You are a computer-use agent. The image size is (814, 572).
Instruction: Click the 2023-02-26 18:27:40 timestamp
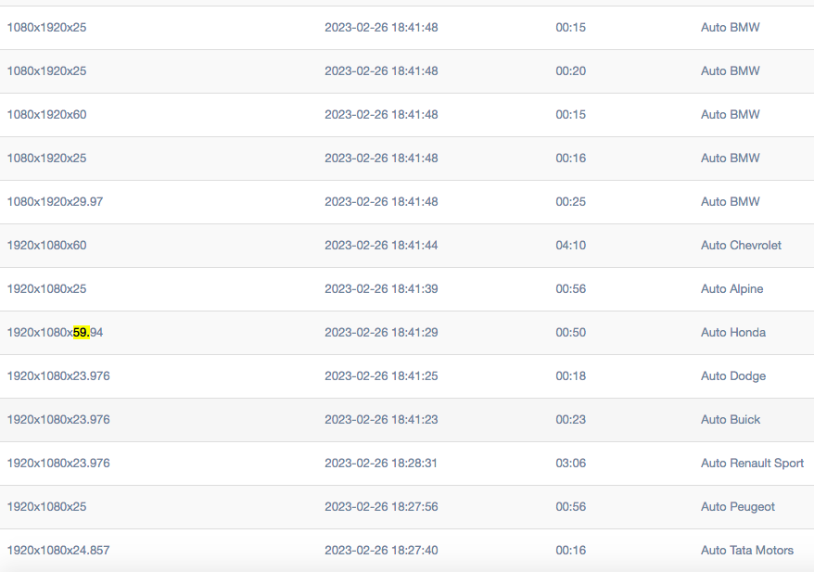tap(381, 550)
